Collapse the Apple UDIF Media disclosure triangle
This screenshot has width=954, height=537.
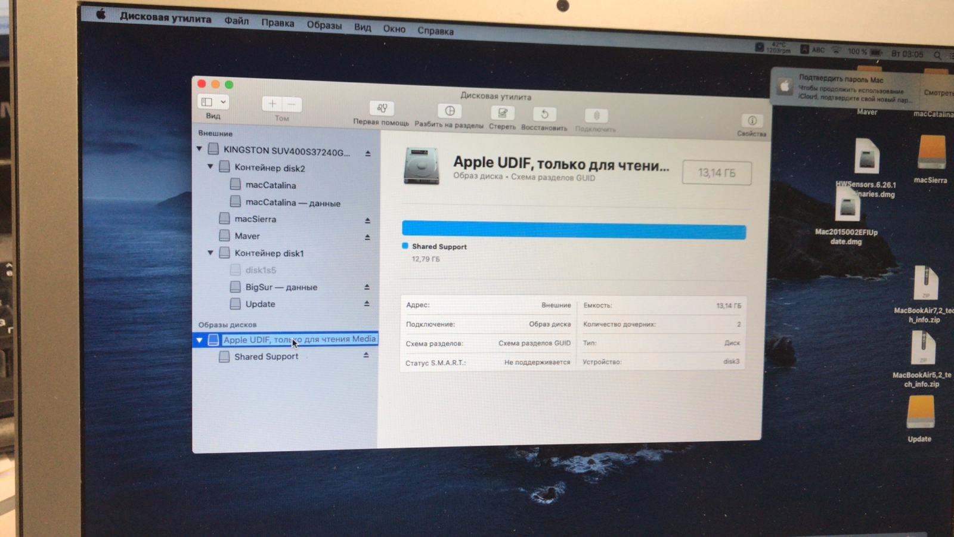coord(200,340)
